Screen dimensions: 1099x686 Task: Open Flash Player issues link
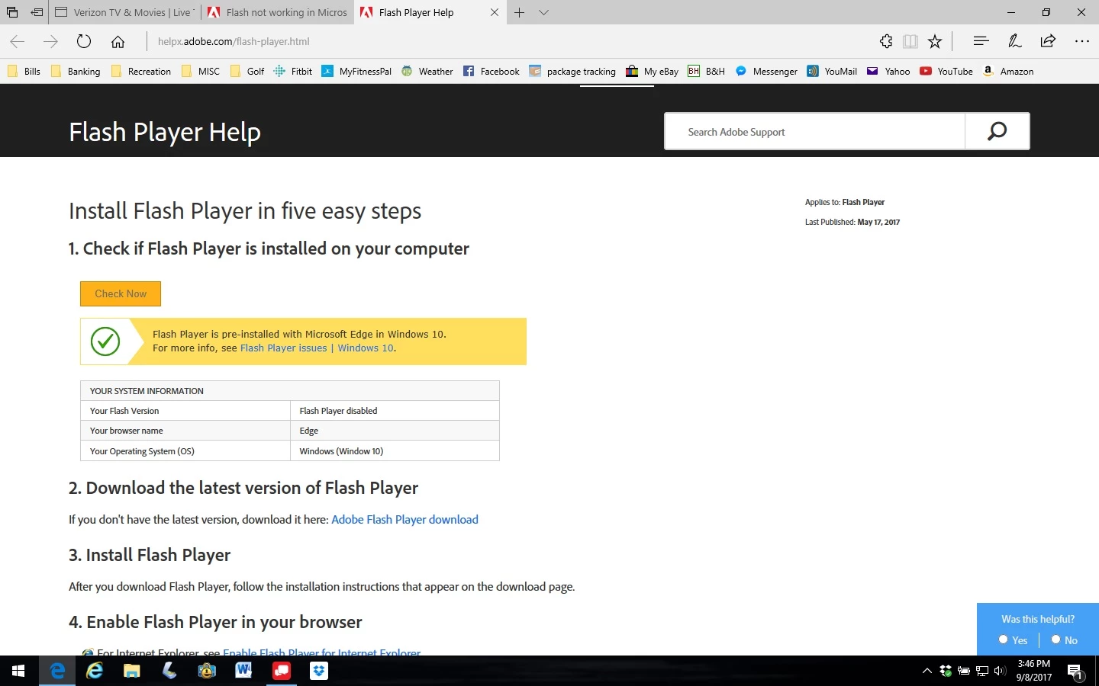(283, 348)
